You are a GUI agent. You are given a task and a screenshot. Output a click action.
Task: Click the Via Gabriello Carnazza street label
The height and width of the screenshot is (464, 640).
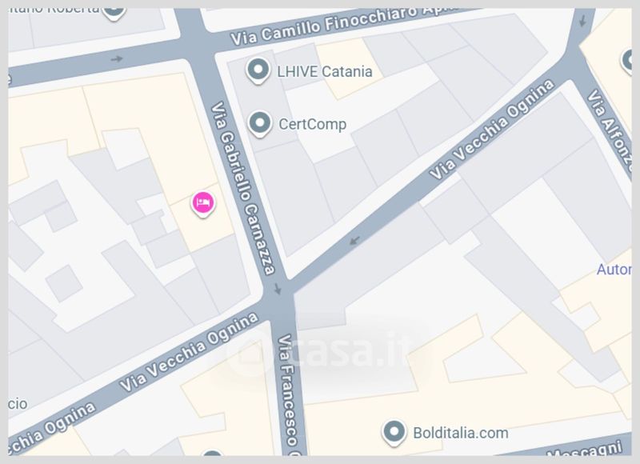coord(242,188)
